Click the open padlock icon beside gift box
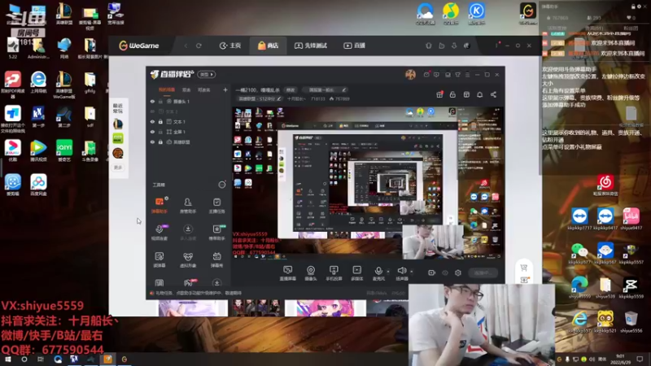This screenshot has height=366, width=651. 452,94
